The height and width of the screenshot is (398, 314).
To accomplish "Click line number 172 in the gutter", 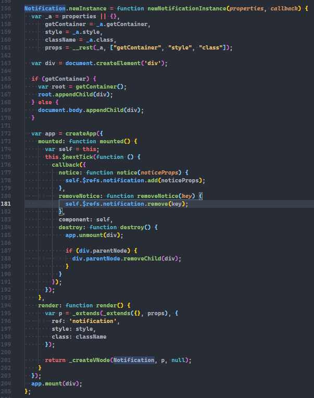I will (x=7, y=133).
